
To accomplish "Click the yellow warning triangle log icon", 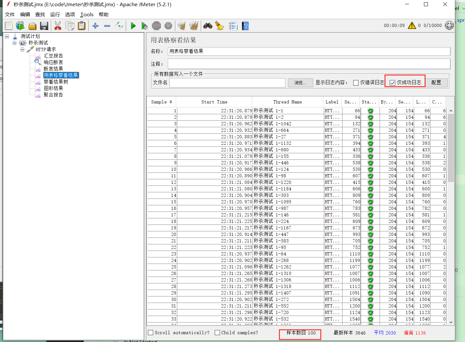I will pyautogui.click(x=412, y=25).
